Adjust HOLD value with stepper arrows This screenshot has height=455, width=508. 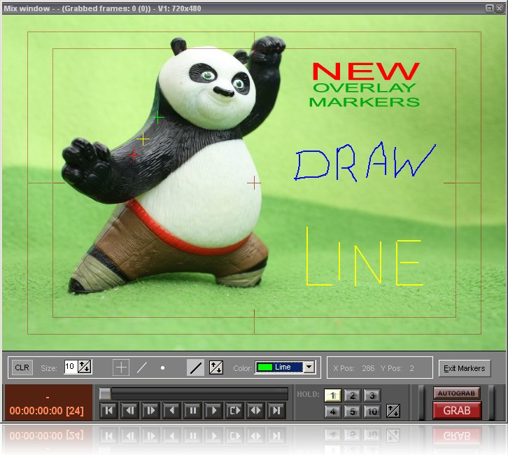click(393, 411)
